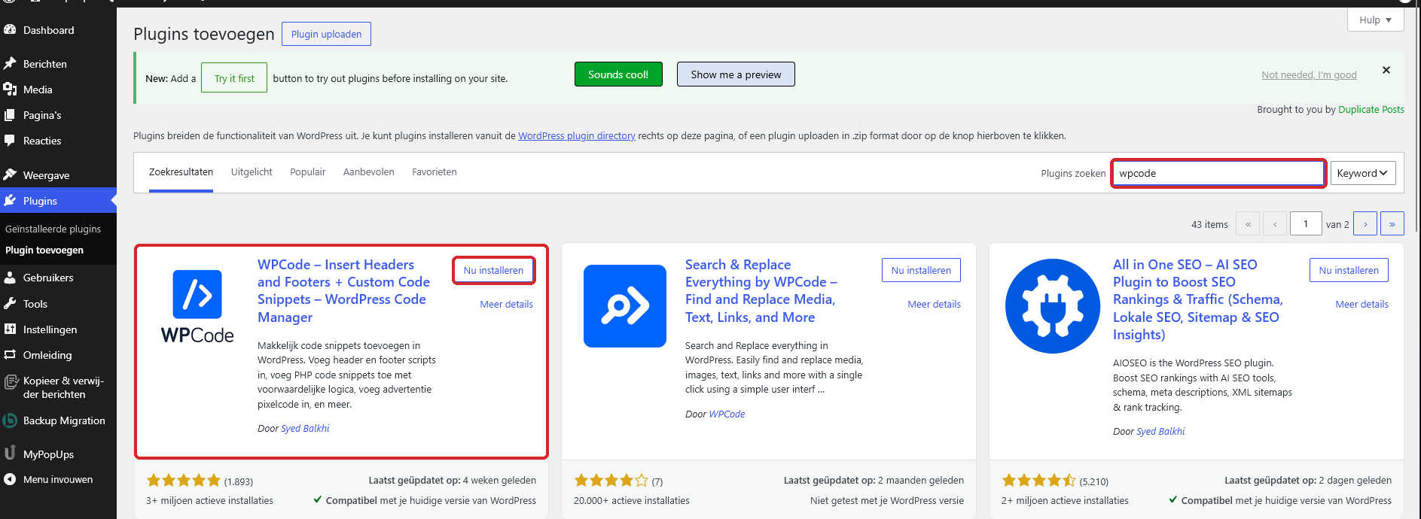Image resolution: width=1421 pixels, height=519 pixels.
Task: Open the WPCode plugin logo thumbnail
Action: click(197, 306)
